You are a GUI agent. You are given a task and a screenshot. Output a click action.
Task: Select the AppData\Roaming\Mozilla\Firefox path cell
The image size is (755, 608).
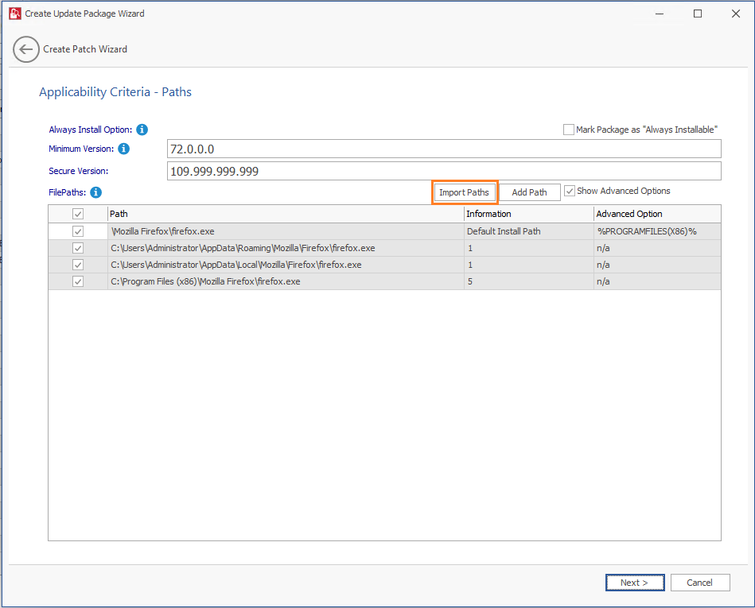286,248
